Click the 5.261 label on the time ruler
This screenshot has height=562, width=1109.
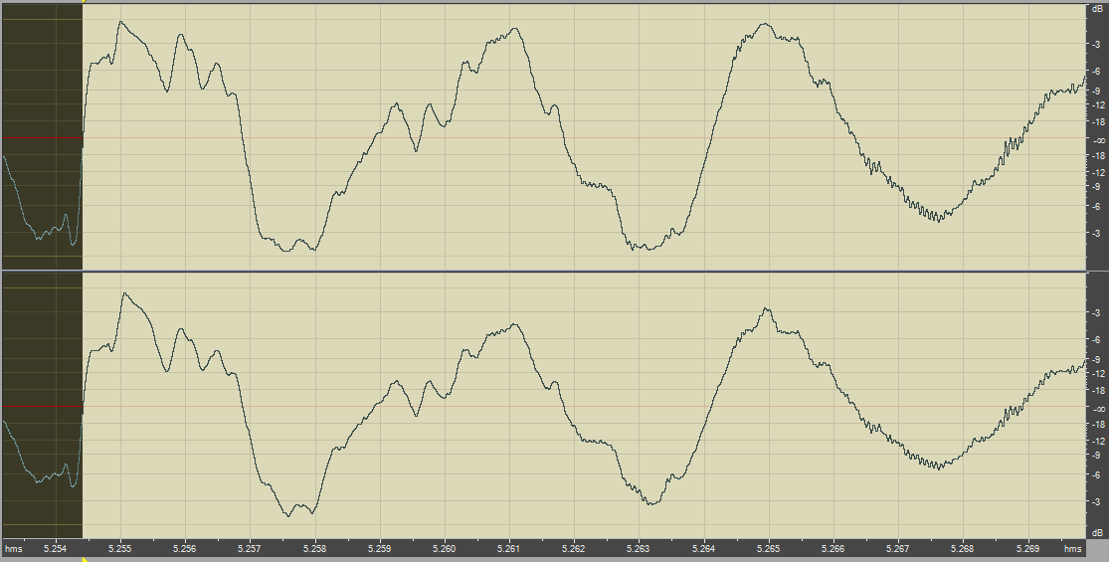(x=508, y=548)
